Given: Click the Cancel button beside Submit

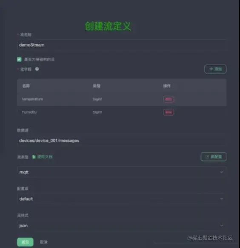Looking at the screenshot, I should (x=43, y=242).
